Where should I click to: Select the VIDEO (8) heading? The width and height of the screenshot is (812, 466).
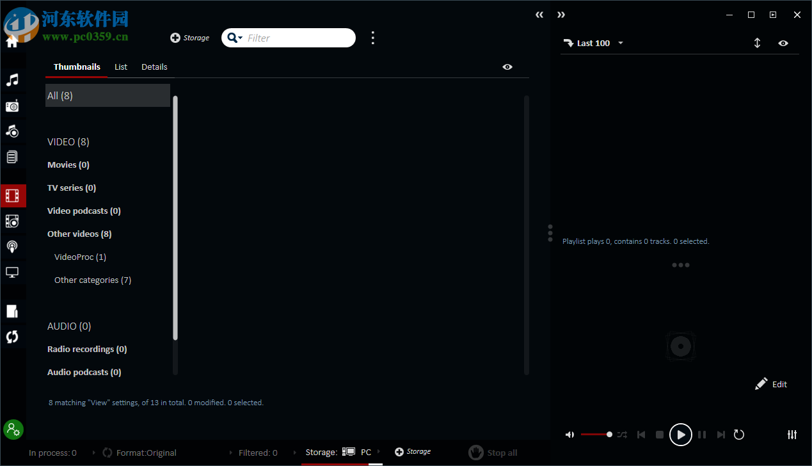(68, 141)
